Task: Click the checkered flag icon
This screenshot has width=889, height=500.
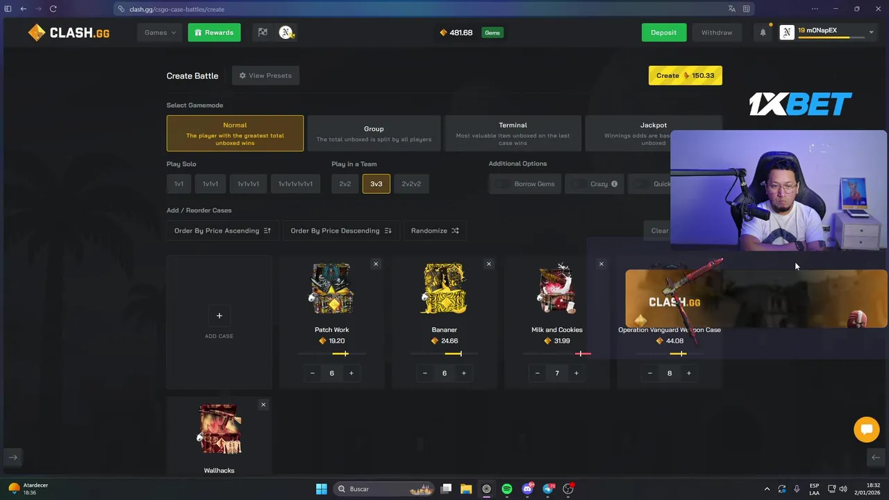Action: 263,33
